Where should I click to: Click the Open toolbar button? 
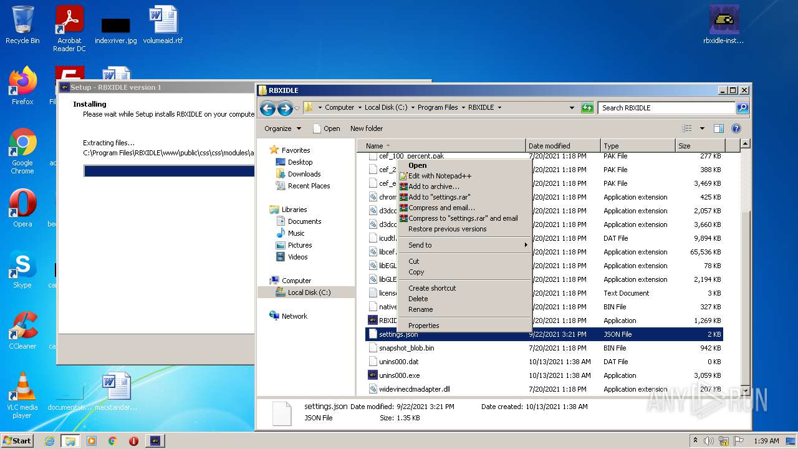point(326,128)
